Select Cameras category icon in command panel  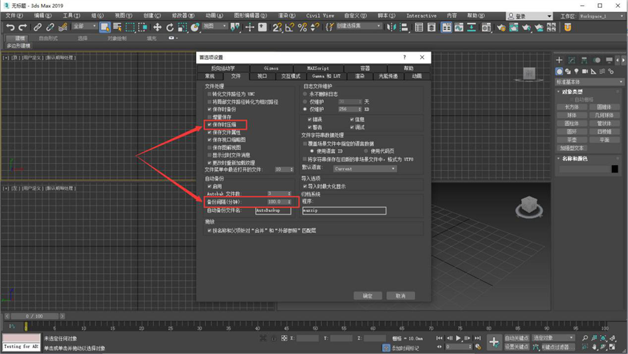click(585, 71)
